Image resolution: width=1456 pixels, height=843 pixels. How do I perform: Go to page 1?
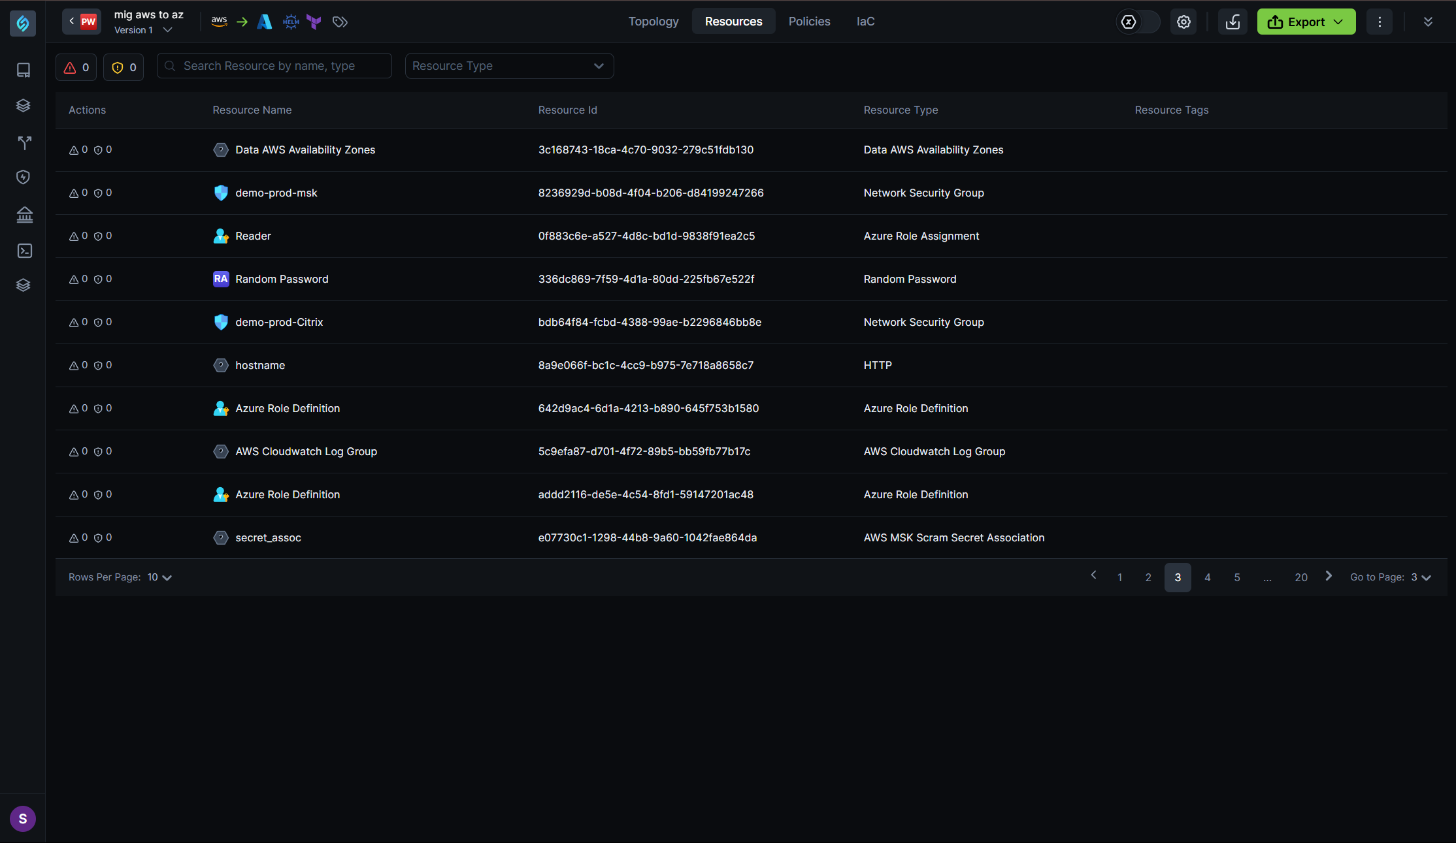click(1119, 577)
